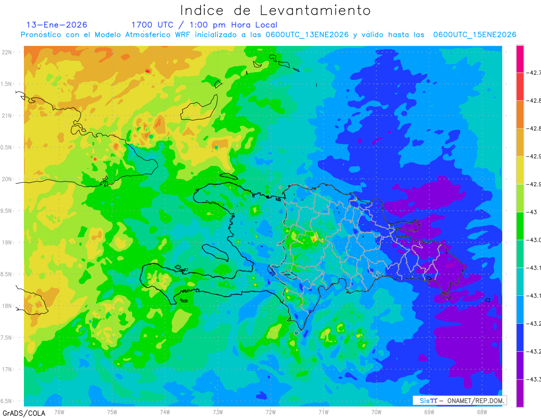Pick the sea-green legend swatch

click(520, 253)
